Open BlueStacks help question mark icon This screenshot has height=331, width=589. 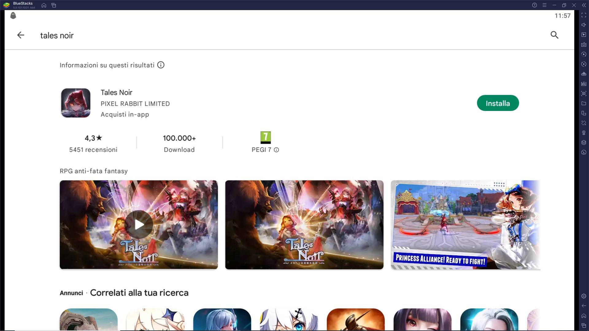point(534,5)
